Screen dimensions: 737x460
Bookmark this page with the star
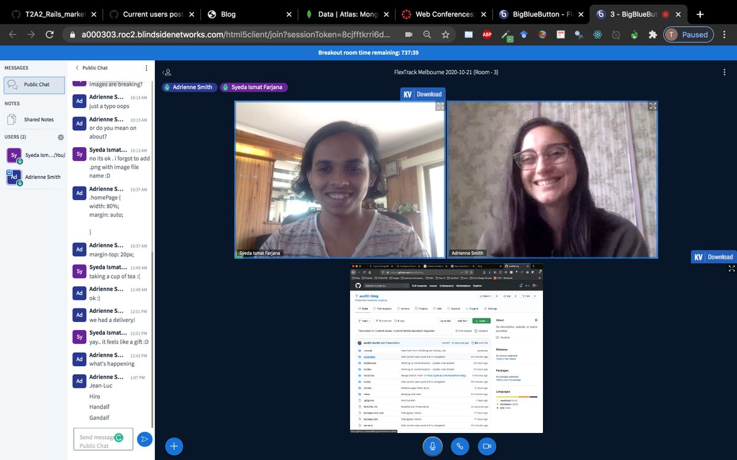click(x=445, y=35)
